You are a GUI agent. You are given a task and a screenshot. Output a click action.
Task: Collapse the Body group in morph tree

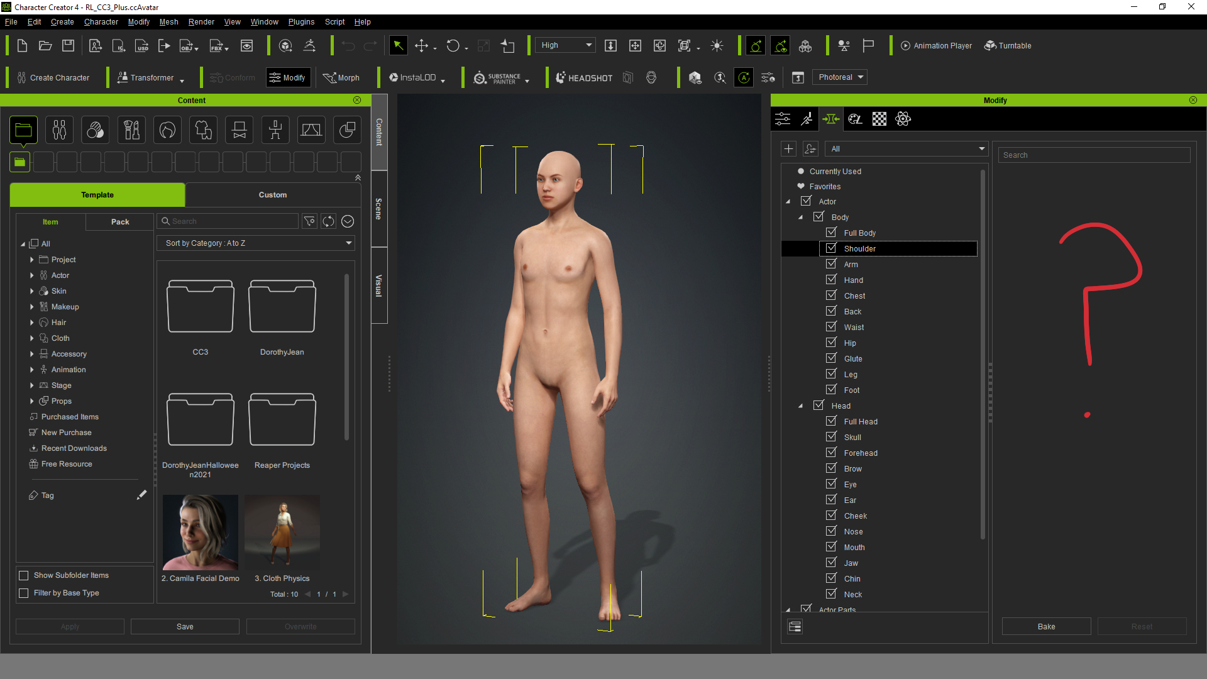[x=801, y=218]
